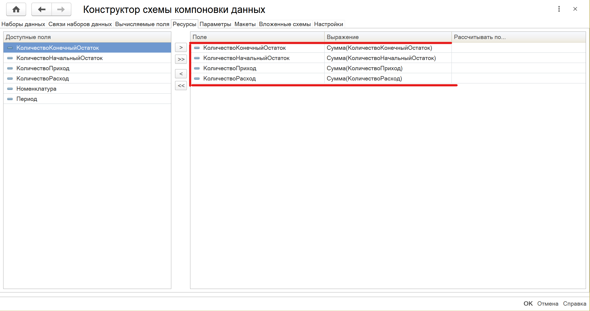590x311 pixels.
Task: Select resource row КоличествоНачальныйОстаток in Поле column
Action: pyautogui.click(x=258, y=58)
